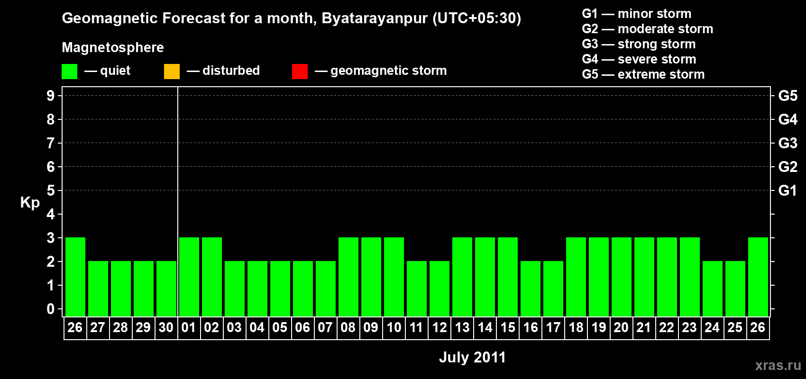Image resolution: width=806 pixels, height=379 pixels.
Task: Select the bar above date 12
Action: pyautogui.click(x=440, y=289)
